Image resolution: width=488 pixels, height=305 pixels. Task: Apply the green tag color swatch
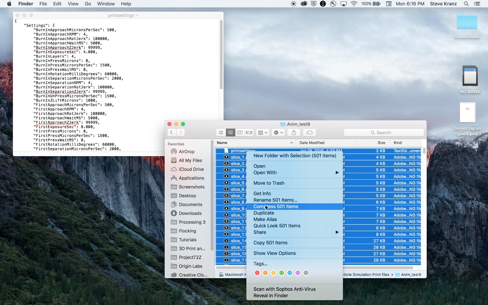coord(281,273)
